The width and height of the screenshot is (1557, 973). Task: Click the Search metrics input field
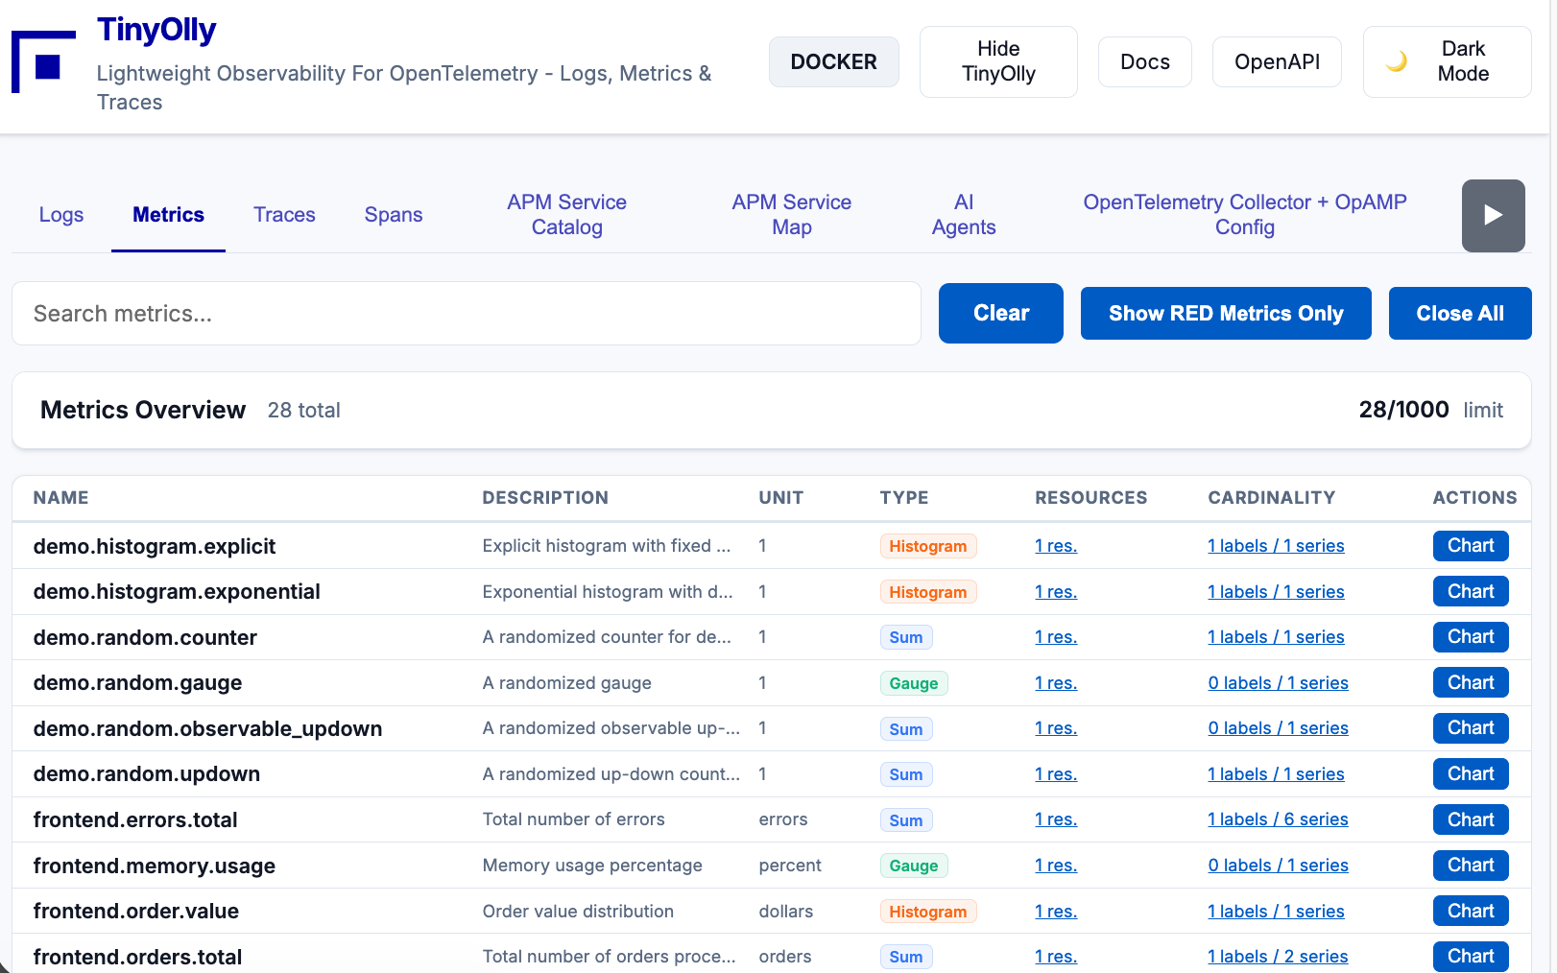point(466,314)
